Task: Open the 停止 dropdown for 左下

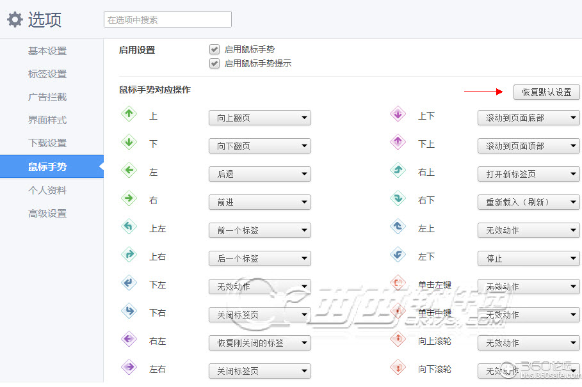Action: [x=529, y=258]
